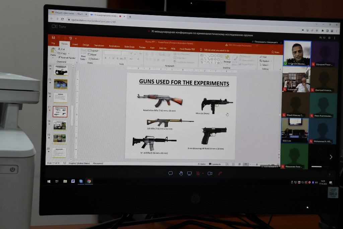Click the Reset slide button
This screenshot has width=343, height=229.
click(x=92, y=55)
